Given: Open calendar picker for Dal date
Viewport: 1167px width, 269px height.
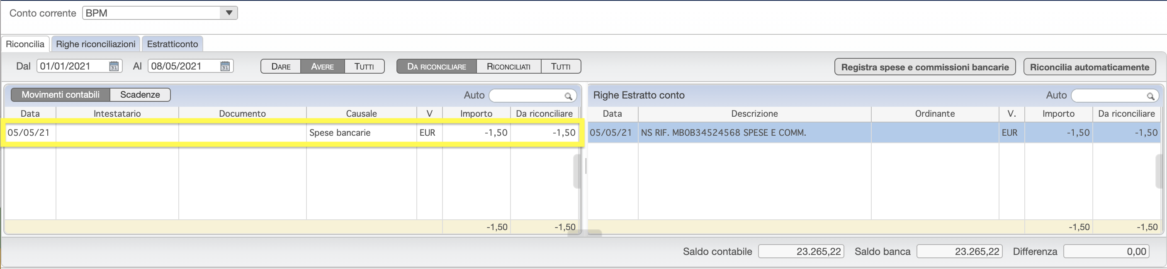Looking at the screenshot, I should [x=114, y=66].
